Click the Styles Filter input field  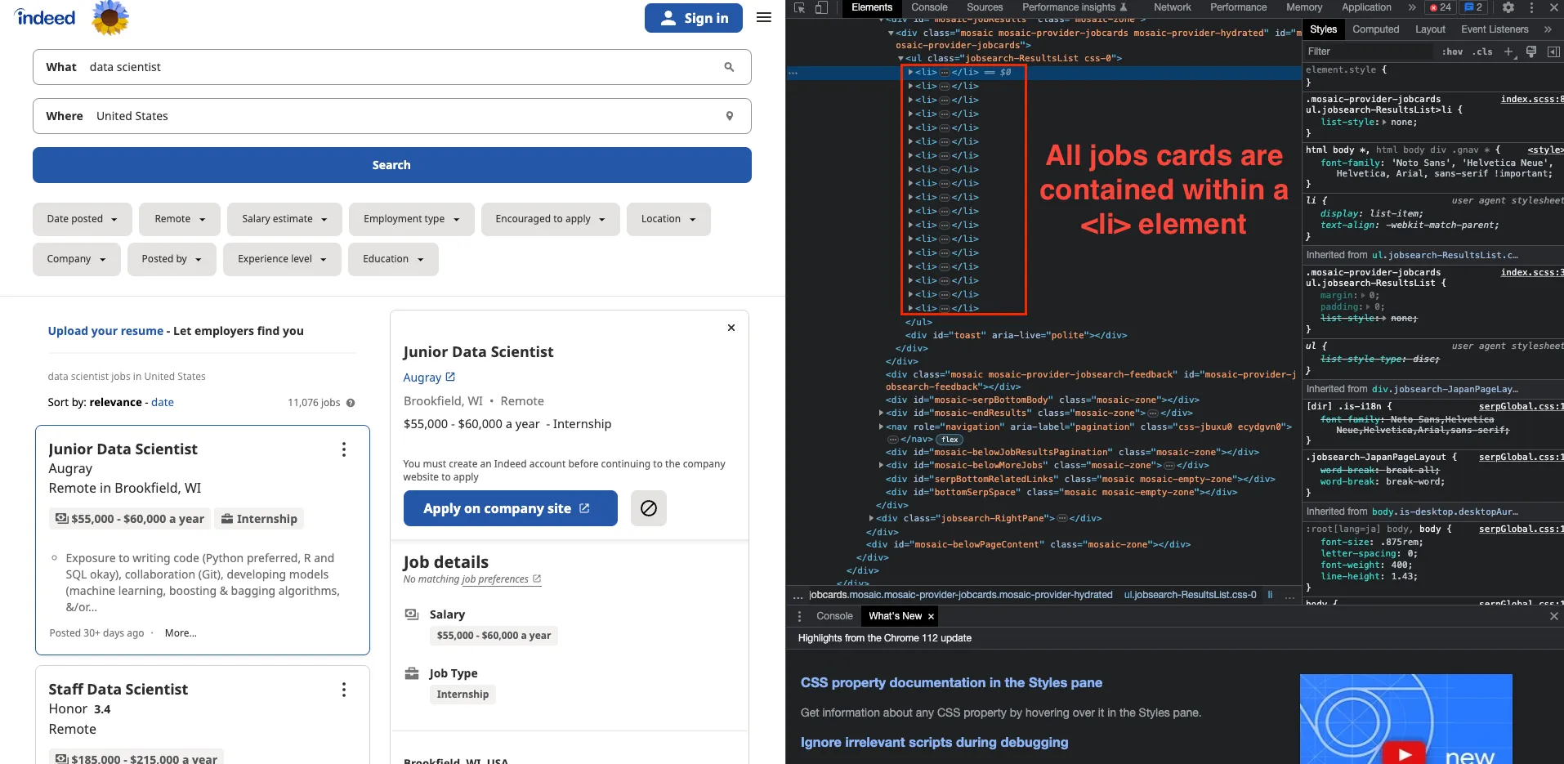coord(1369,51)
